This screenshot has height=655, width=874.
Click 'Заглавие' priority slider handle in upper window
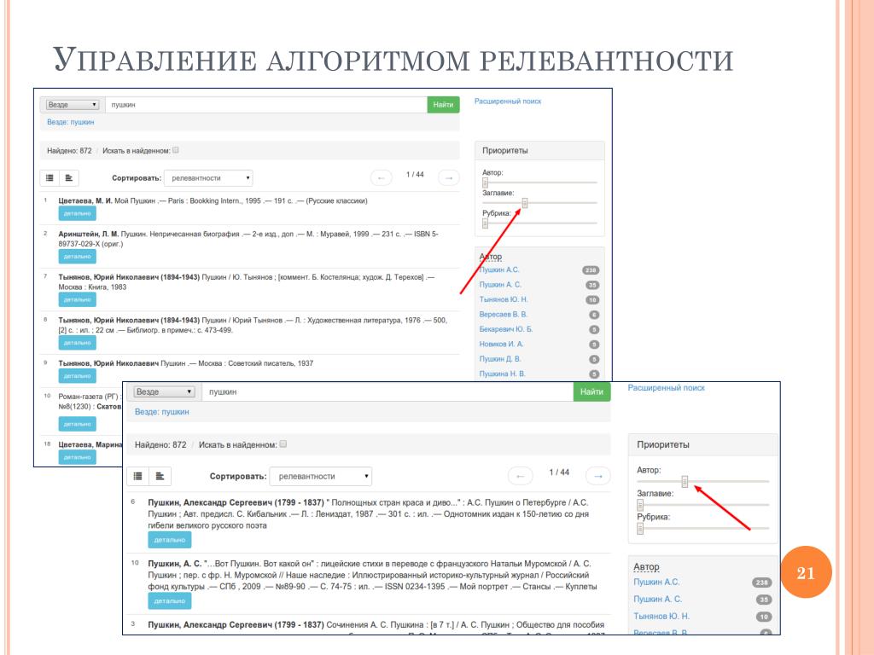tap(525, 203)
